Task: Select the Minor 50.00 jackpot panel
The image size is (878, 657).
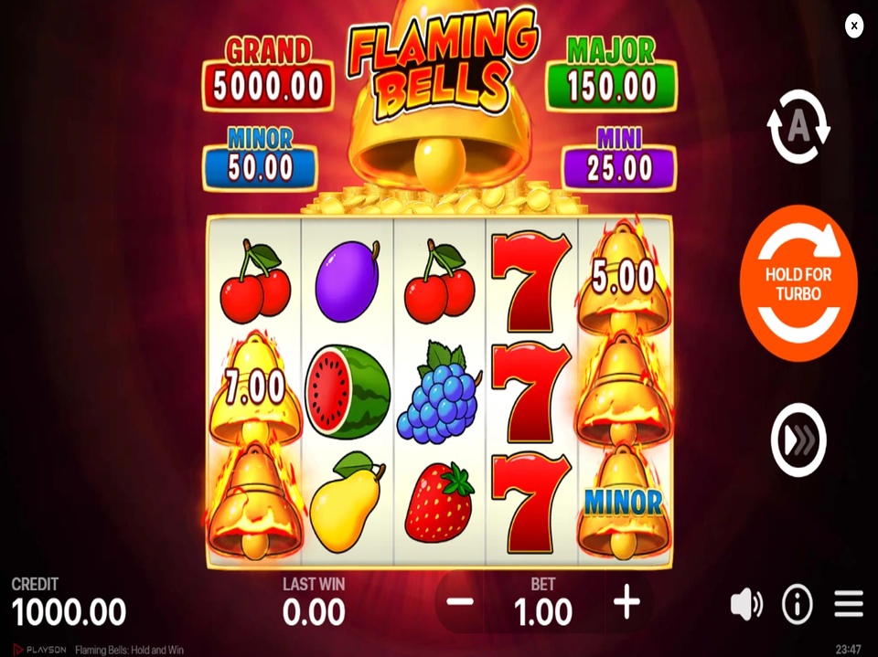Action: click(261, 160)
